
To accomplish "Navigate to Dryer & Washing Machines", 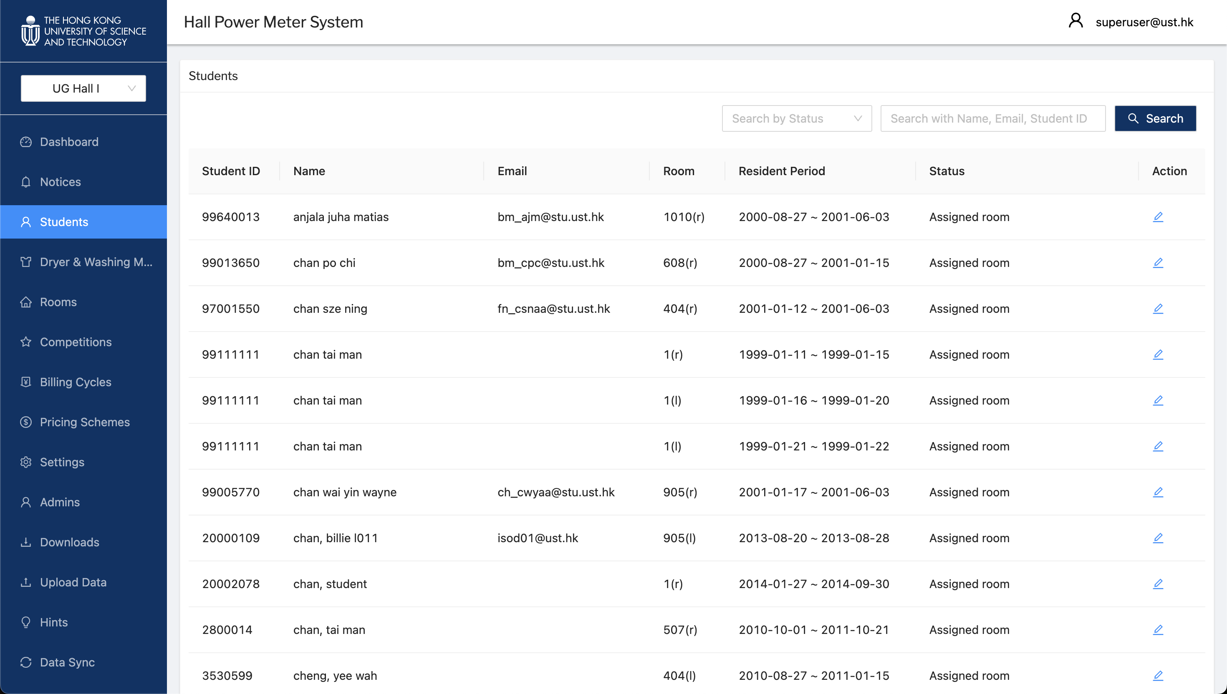I will coord(96,262).
